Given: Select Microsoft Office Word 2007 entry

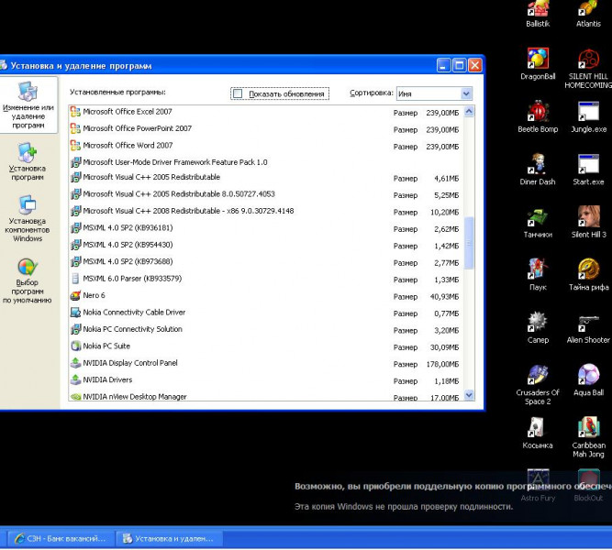Looking at the screenshot, I should coord(265,146).
